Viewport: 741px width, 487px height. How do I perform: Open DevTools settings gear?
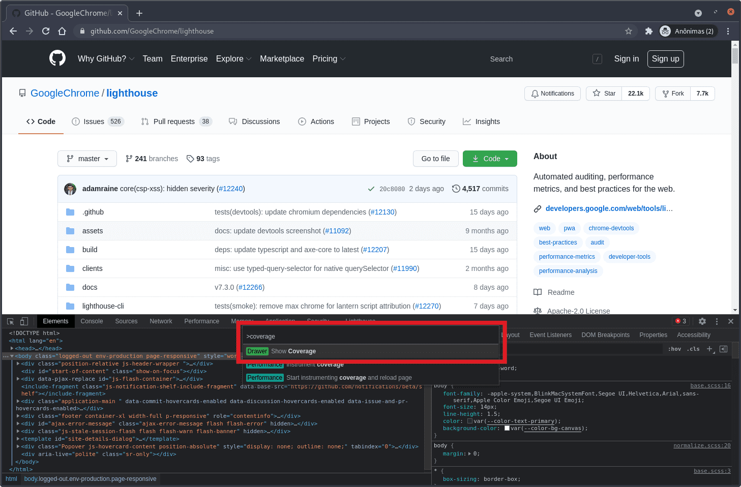[702, 321]
